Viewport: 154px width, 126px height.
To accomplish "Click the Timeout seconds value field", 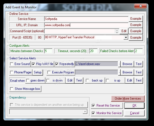I will pyautogui.click(x=94, y=51).
